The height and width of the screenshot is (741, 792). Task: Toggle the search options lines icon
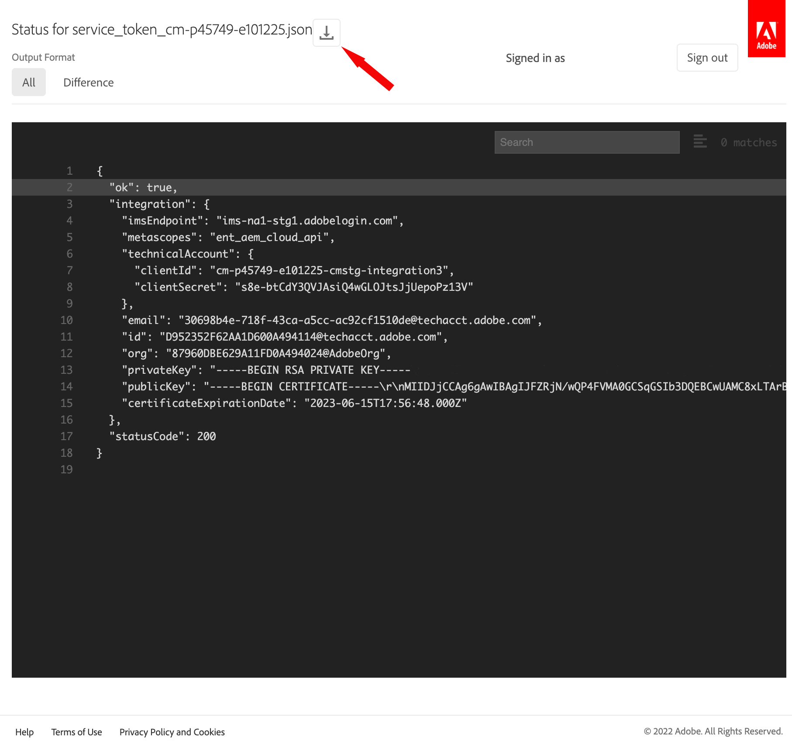700,142
